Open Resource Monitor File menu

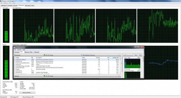[15, 50]
